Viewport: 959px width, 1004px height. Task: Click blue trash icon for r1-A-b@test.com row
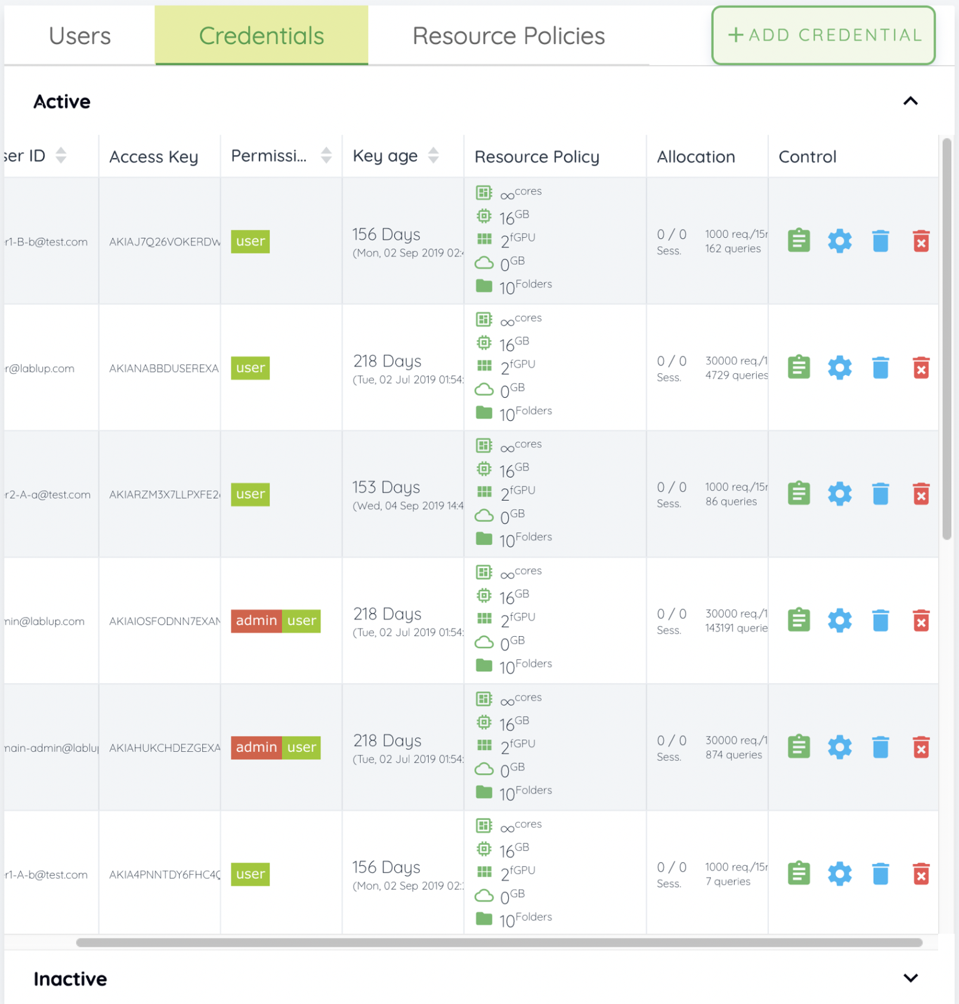(x=880, y=873)
